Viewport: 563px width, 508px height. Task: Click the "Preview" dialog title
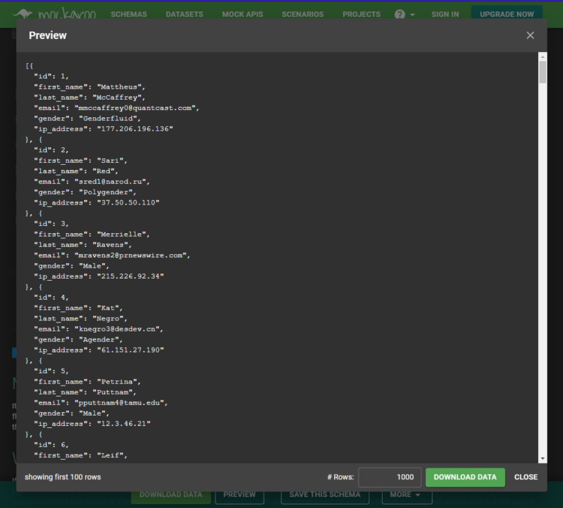click(x=48, y=35)
